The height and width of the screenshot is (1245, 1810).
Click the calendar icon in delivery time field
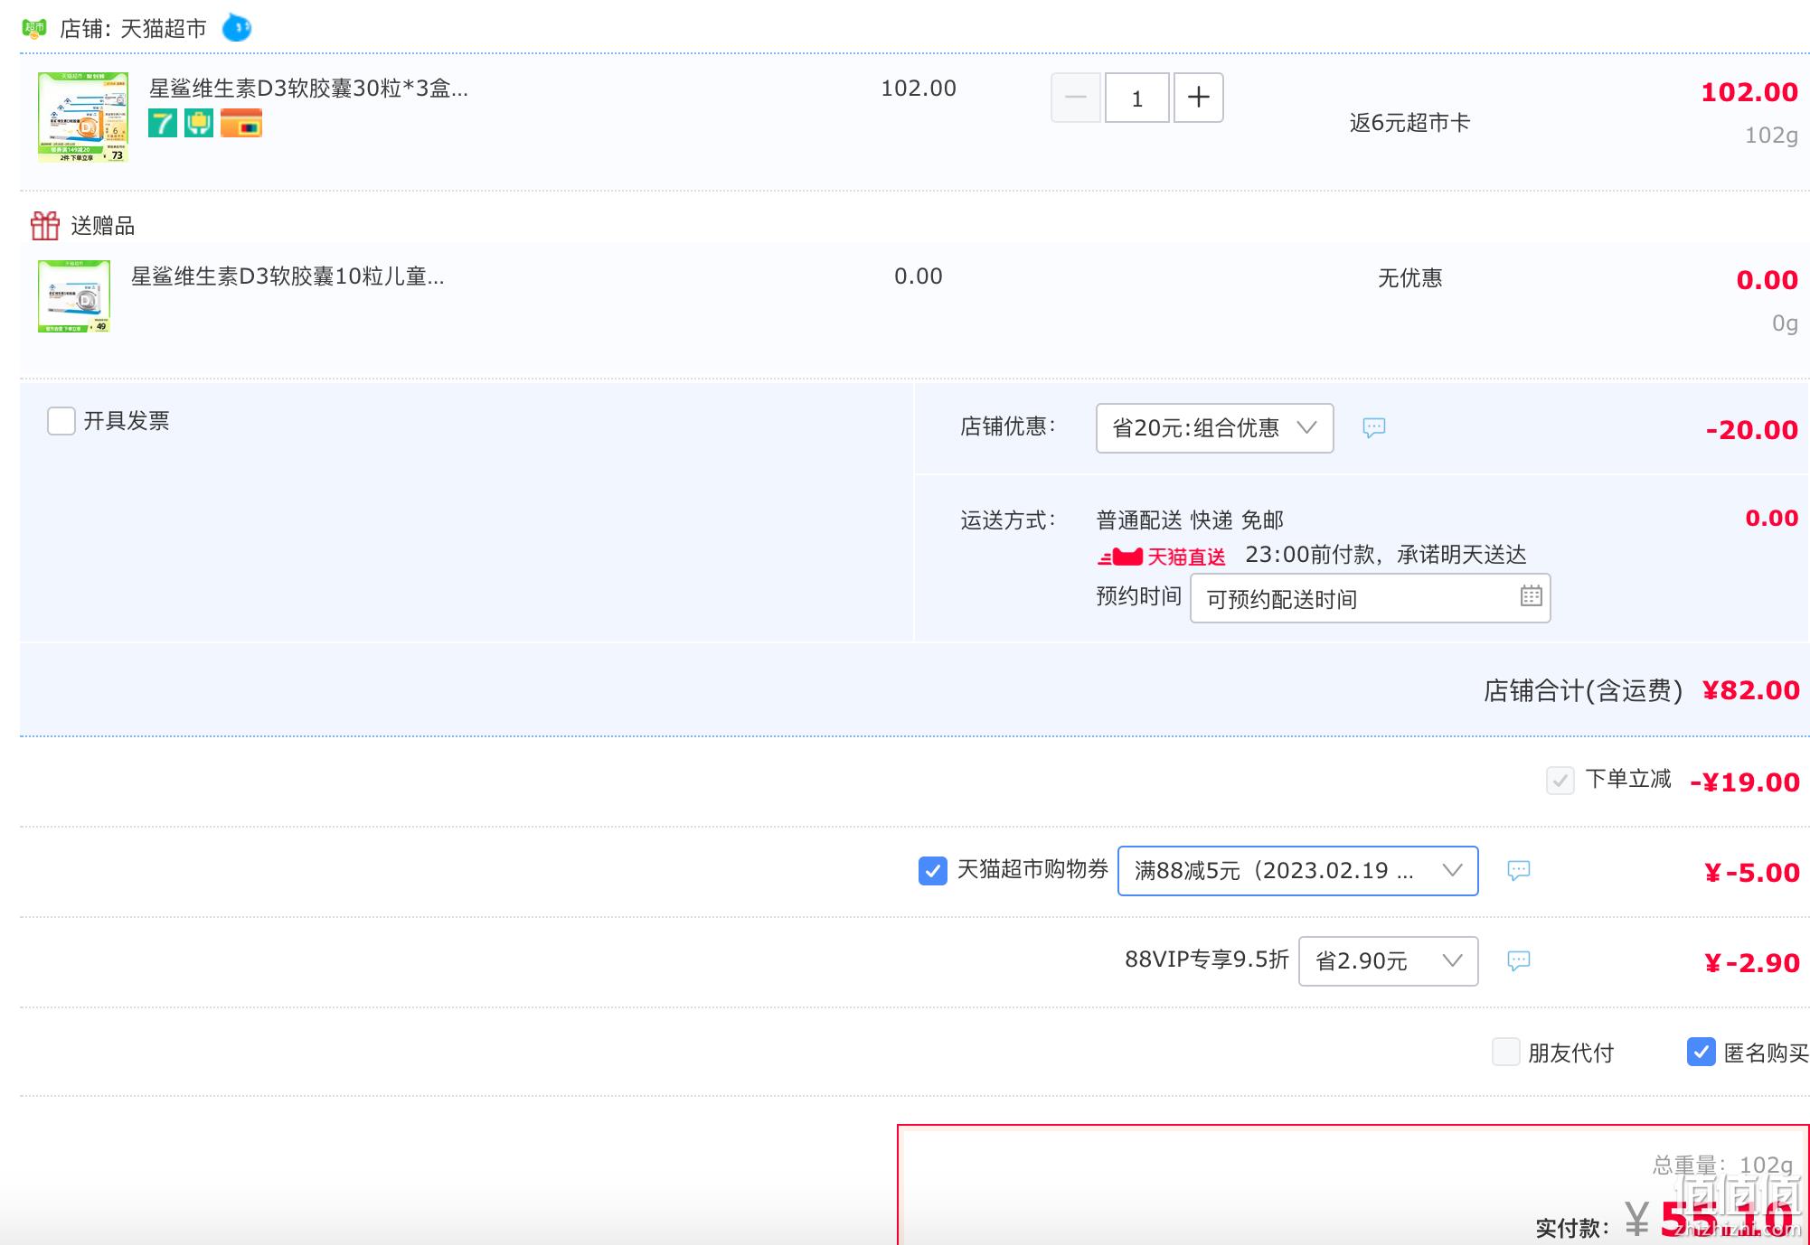coord(1531,596)
